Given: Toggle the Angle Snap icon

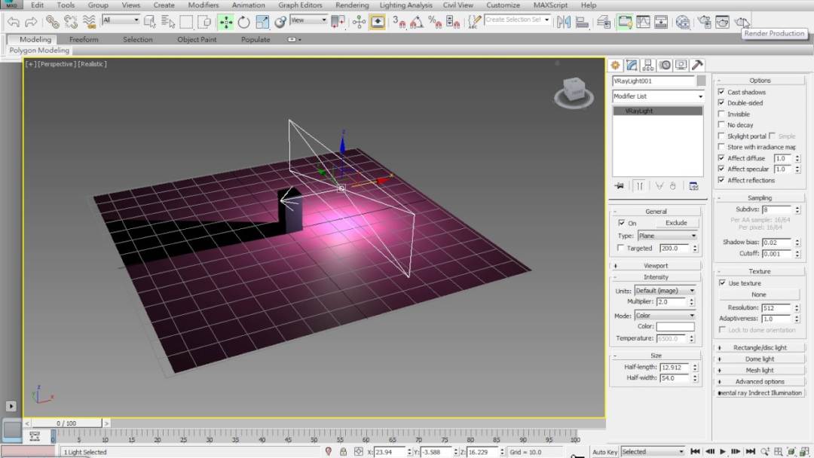Looking at the screenshot, I should click(417, 22).
